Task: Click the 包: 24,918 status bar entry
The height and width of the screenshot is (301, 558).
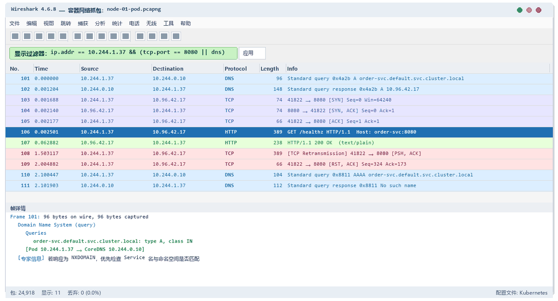Action: pyautogui.click(x=22, y=293)
